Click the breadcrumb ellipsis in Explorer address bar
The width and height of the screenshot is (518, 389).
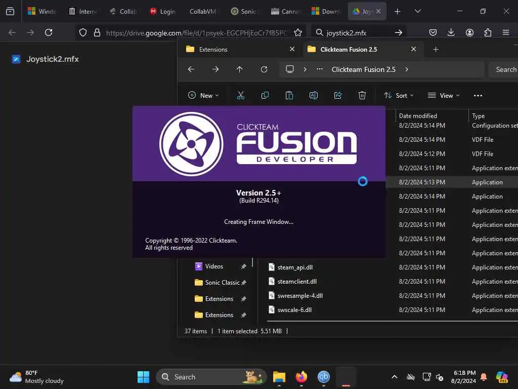point(320,69)
